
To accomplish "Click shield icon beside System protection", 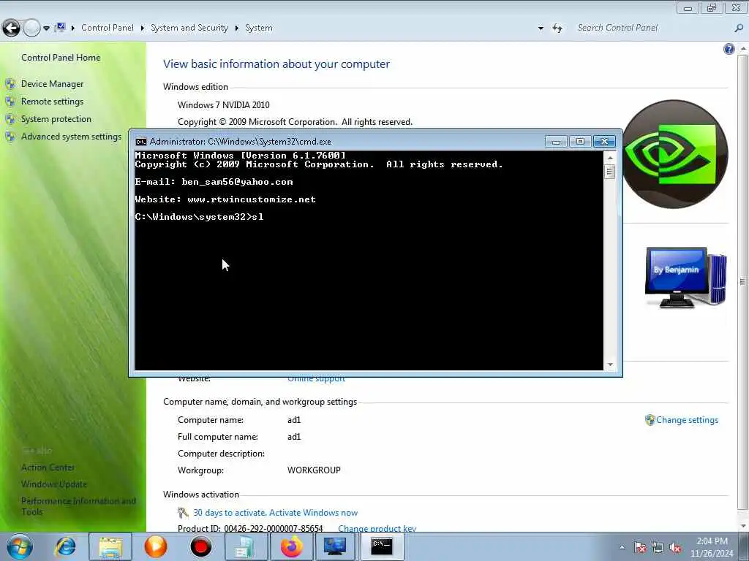I will click(10, 119).
